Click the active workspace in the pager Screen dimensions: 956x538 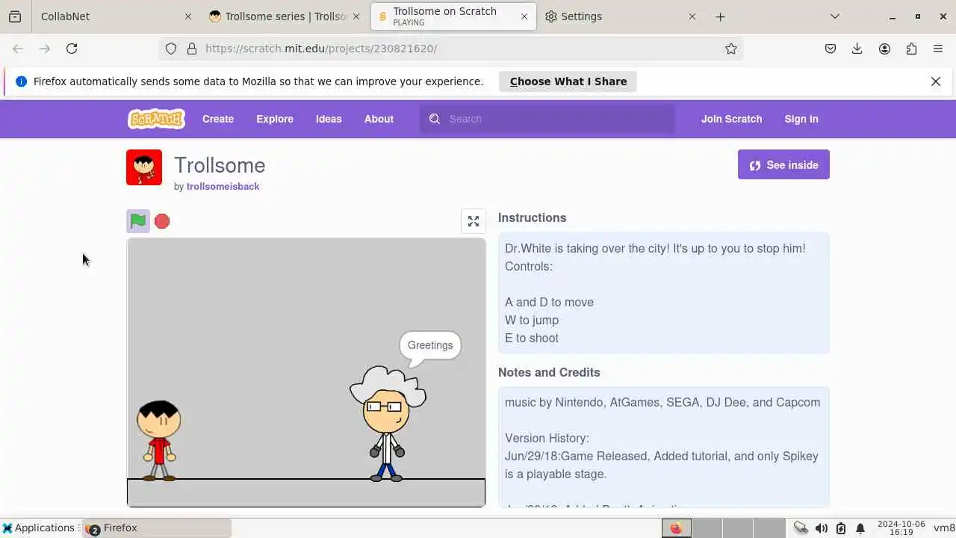click(x=676, y=528)
